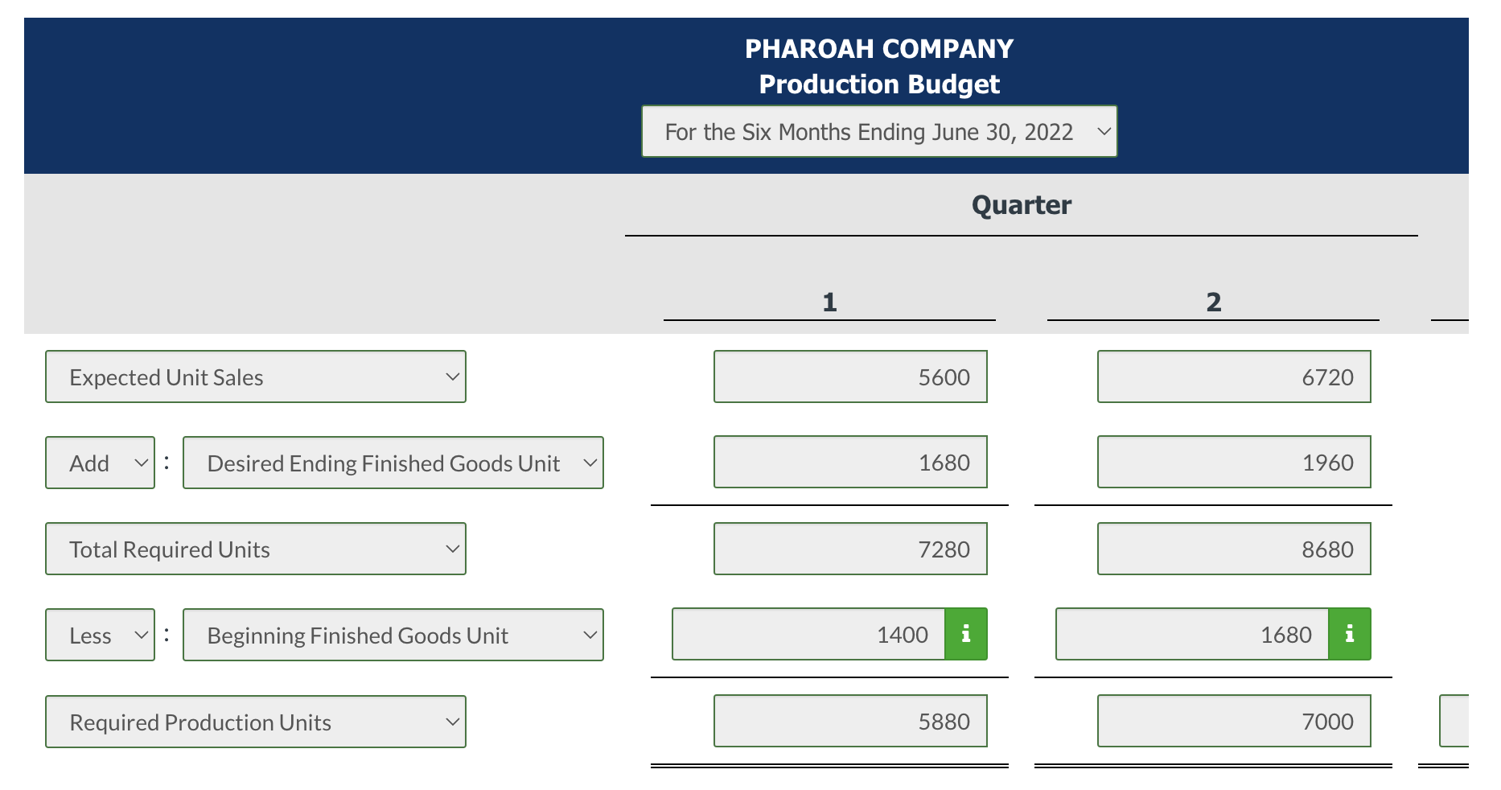1501x790 pixels.
Task: Click the Quarter column header labeled 2
Action: 1211,302
